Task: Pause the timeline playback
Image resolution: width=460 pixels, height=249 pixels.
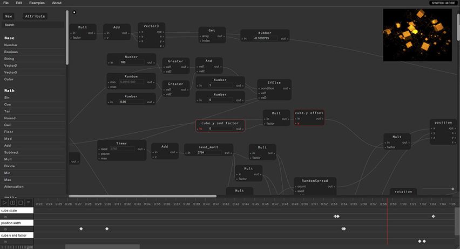Action: click(12, 203)
